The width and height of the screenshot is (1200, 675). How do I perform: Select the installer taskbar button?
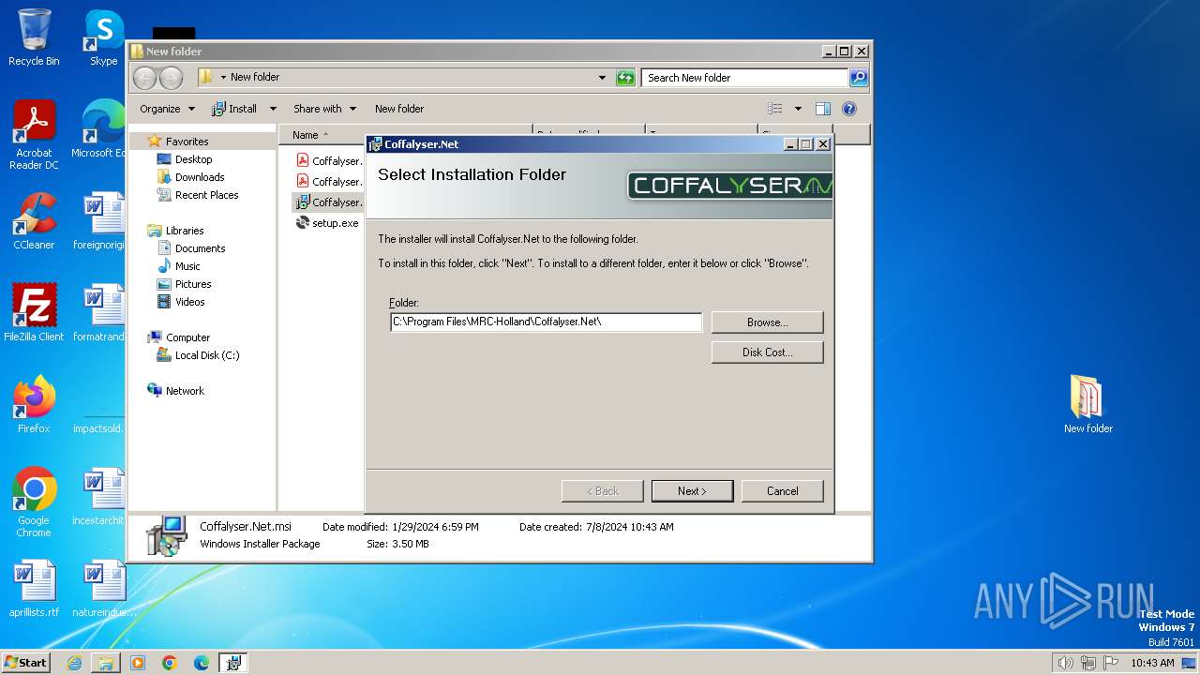tap(233, 663)
